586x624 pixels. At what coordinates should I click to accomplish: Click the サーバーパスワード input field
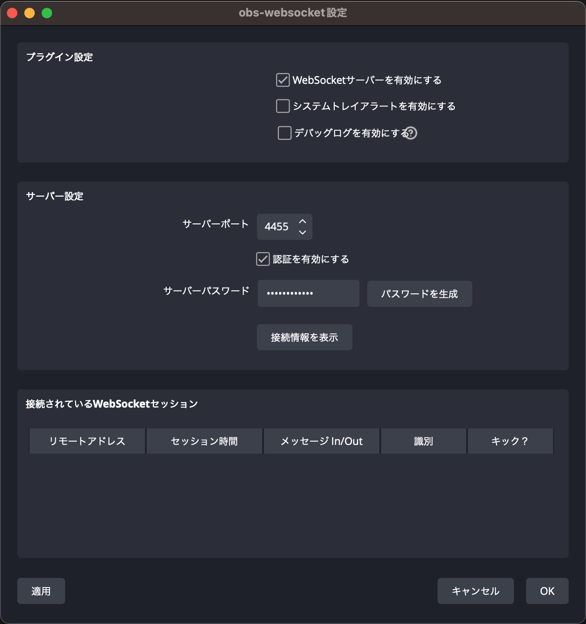click(x=309, y=293)
